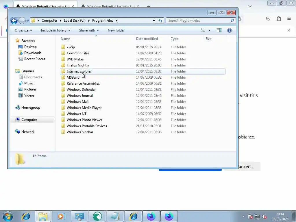Switch to Windows Explorer taskbar button
The image size is (296, 222).
click(43, 216)
